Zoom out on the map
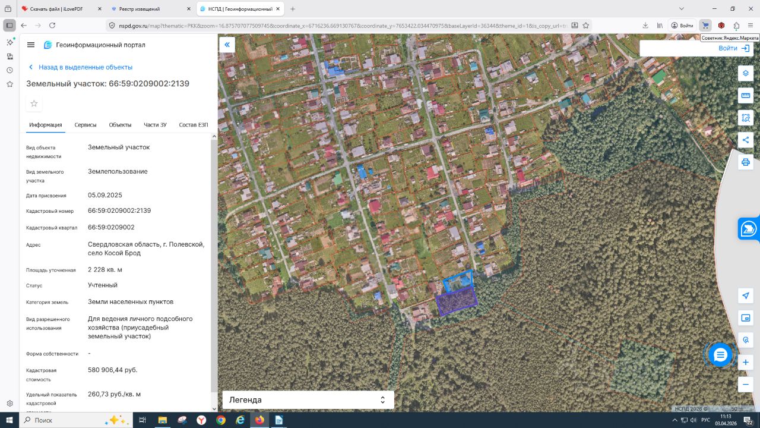 pyautogui.click(x=746, y=385)
